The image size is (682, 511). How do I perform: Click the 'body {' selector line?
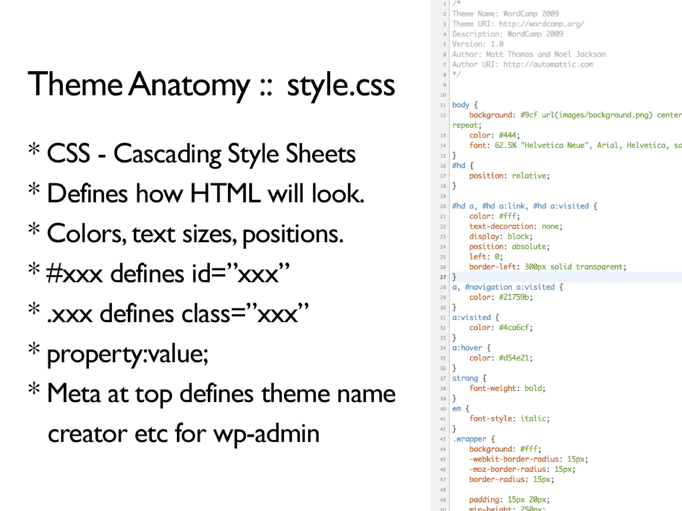tap(465, 105)
